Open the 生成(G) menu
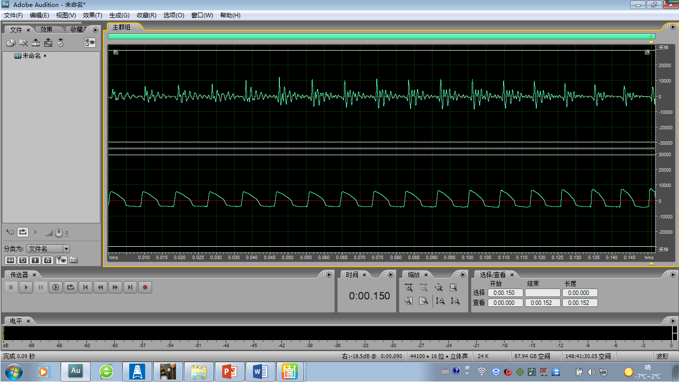 click(x=119, y=15)
